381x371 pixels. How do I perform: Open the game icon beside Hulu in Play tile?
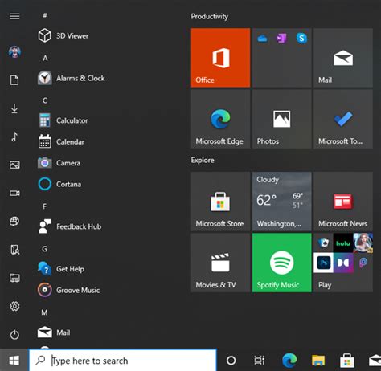363,243
